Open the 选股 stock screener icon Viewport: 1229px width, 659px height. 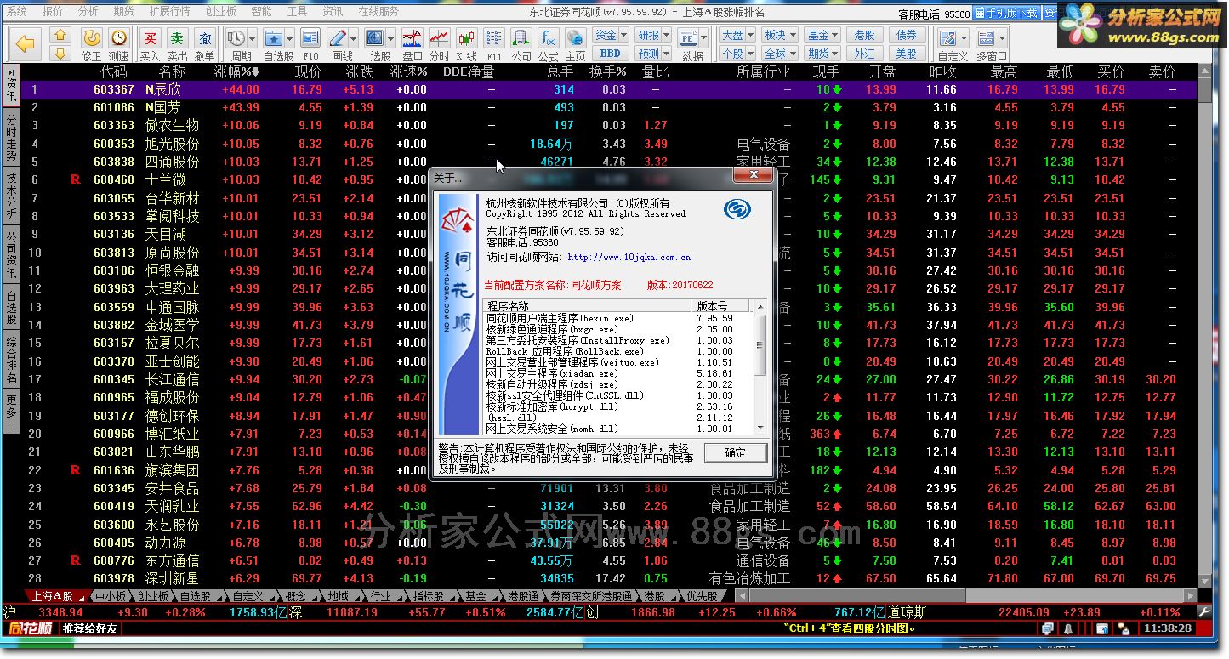[376, 38]
